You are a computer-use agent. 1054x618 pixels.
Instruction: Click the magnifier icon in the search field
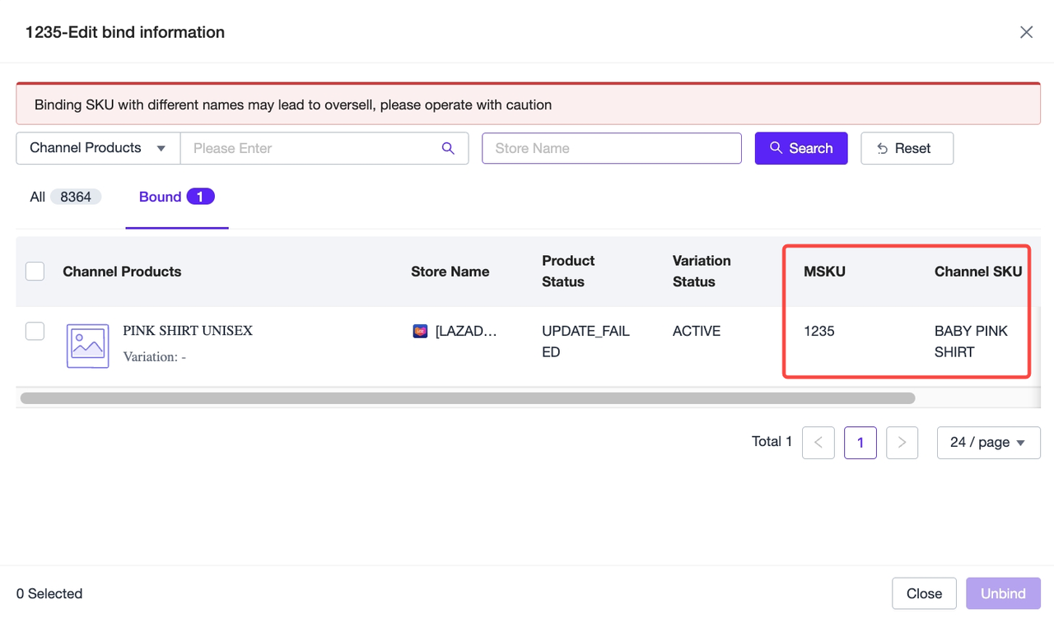(448, 148)
